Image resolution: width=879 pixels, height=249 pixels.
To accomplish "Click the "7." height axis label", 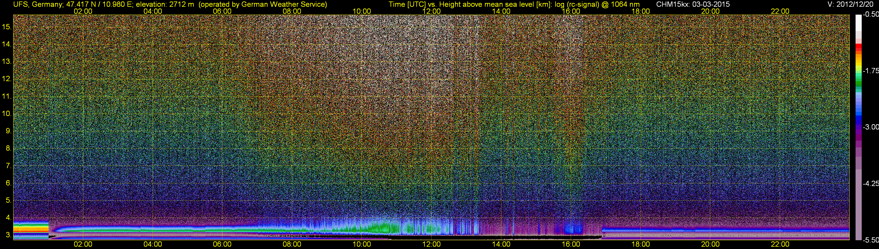I will click(8, 166).
